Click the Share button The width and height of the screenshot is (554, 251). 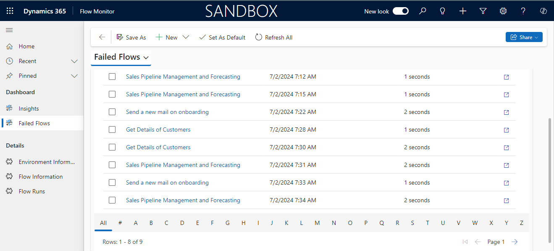click(x=524, y=37)
